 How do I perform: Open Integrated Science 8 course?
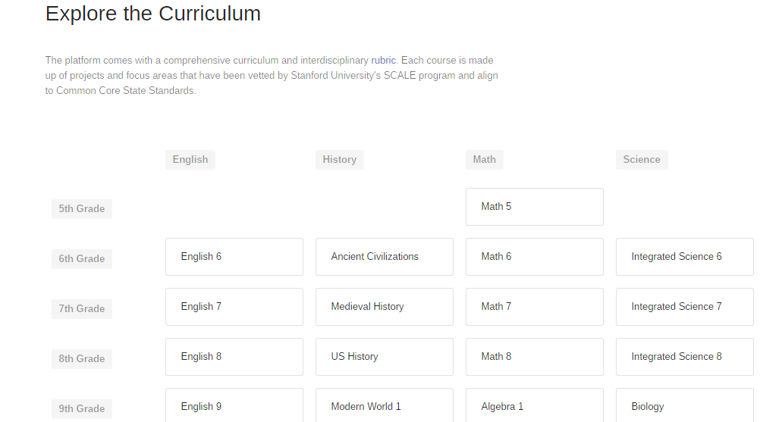684,357
